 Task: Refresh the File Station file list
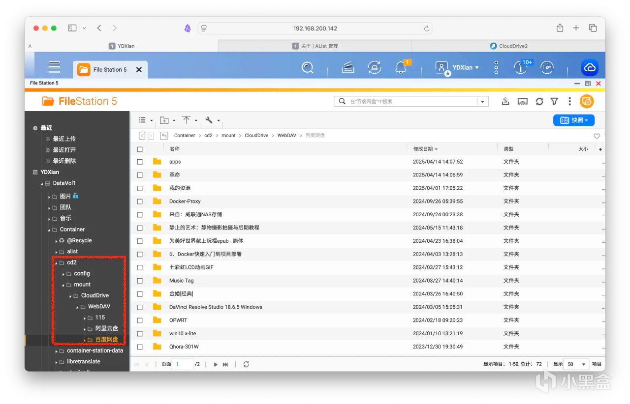pos(539,101)
